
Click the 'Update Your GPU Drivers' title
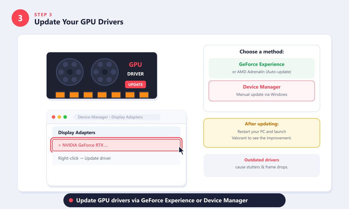click(79, 22)
